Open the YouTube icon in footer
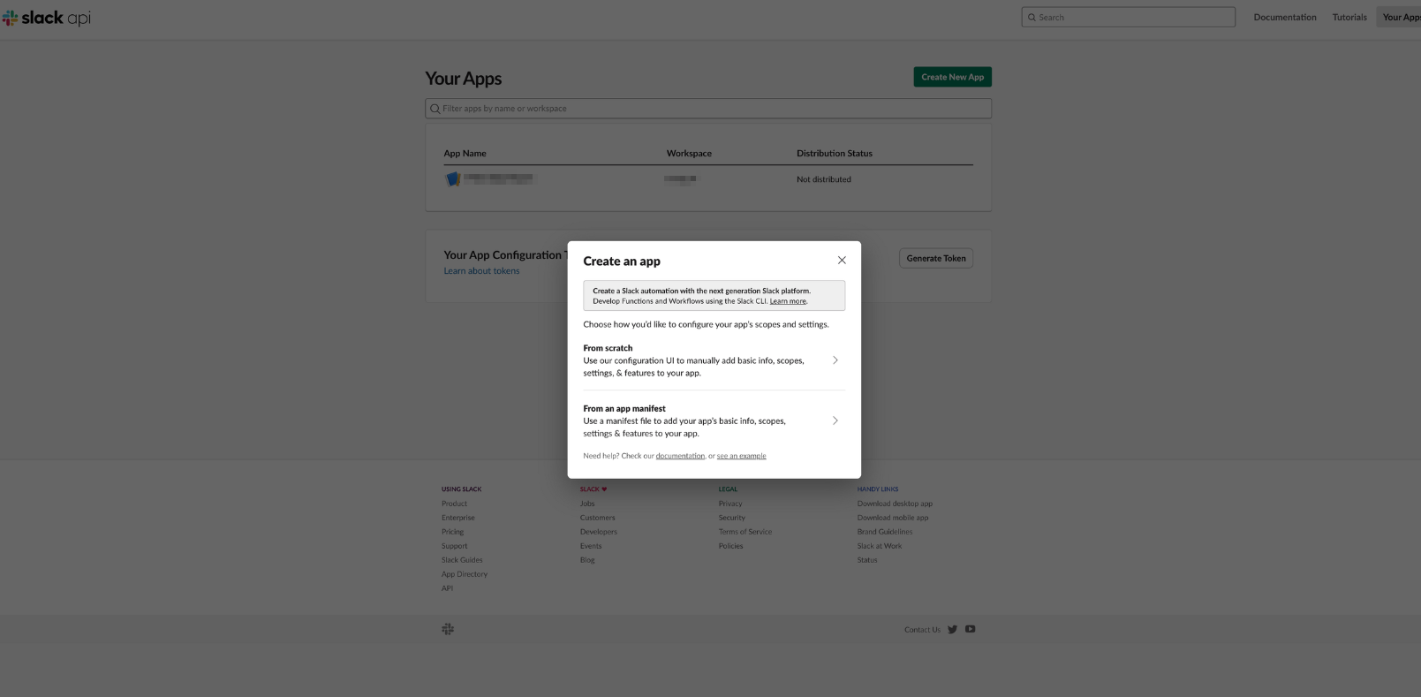This screenshot has height=697, width=1421. point(970,629)
